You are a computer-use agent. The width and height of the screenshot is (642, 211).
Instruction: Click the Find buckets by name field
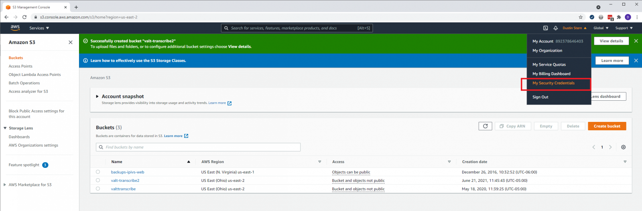click(198, 147)
